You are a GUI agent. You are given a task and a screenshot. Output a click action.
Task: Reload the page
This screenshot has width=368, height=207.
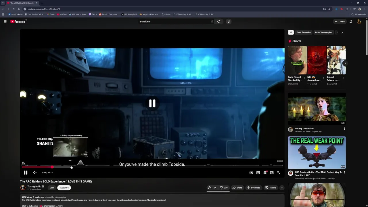pyautogui.click(x=13, y=9)
